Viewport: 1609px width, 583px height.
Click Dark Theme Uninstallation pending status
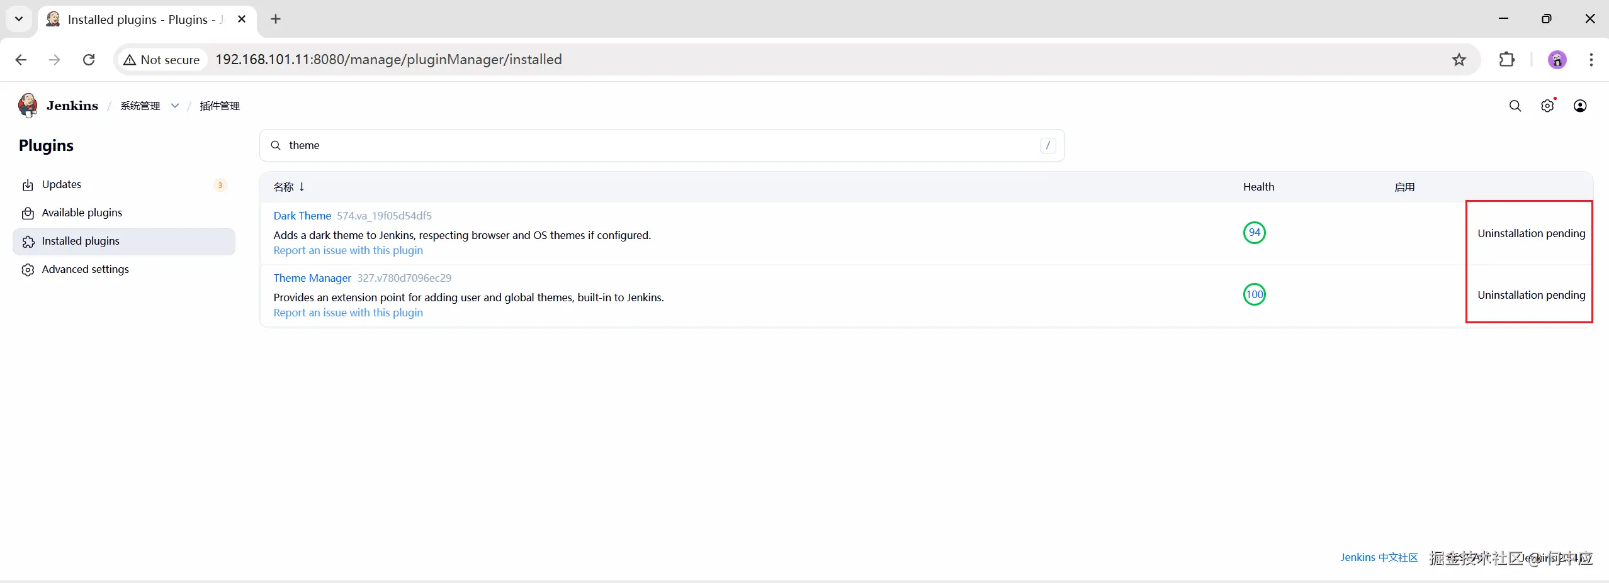[1531, 233]
